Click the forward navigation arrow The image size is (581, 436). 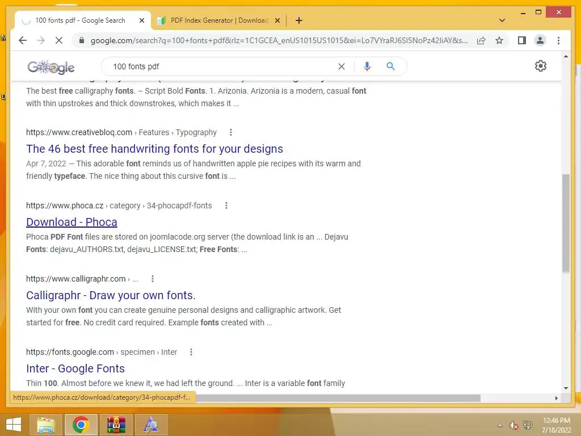[41, 40]
